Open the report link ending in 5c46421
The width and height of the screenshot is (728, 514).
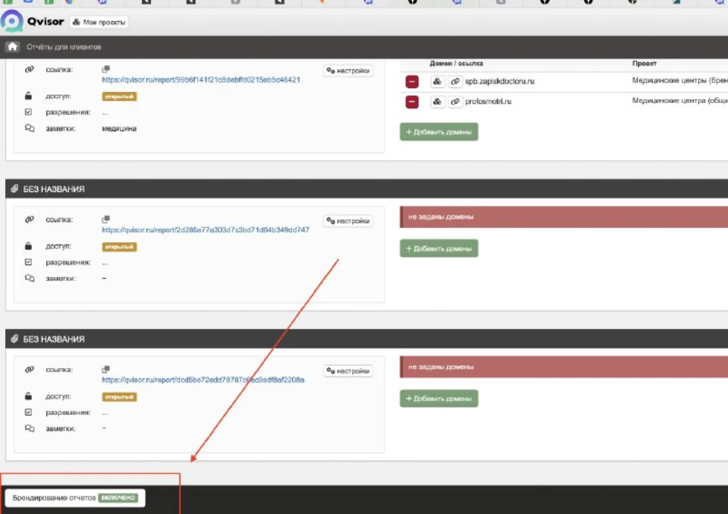tap(201, 80)
